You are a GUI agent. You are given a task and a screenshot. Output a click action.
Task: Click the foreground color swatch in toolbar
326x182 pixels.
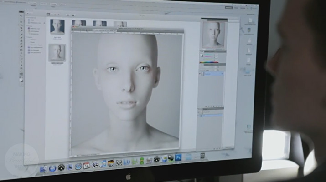[21, 79]
